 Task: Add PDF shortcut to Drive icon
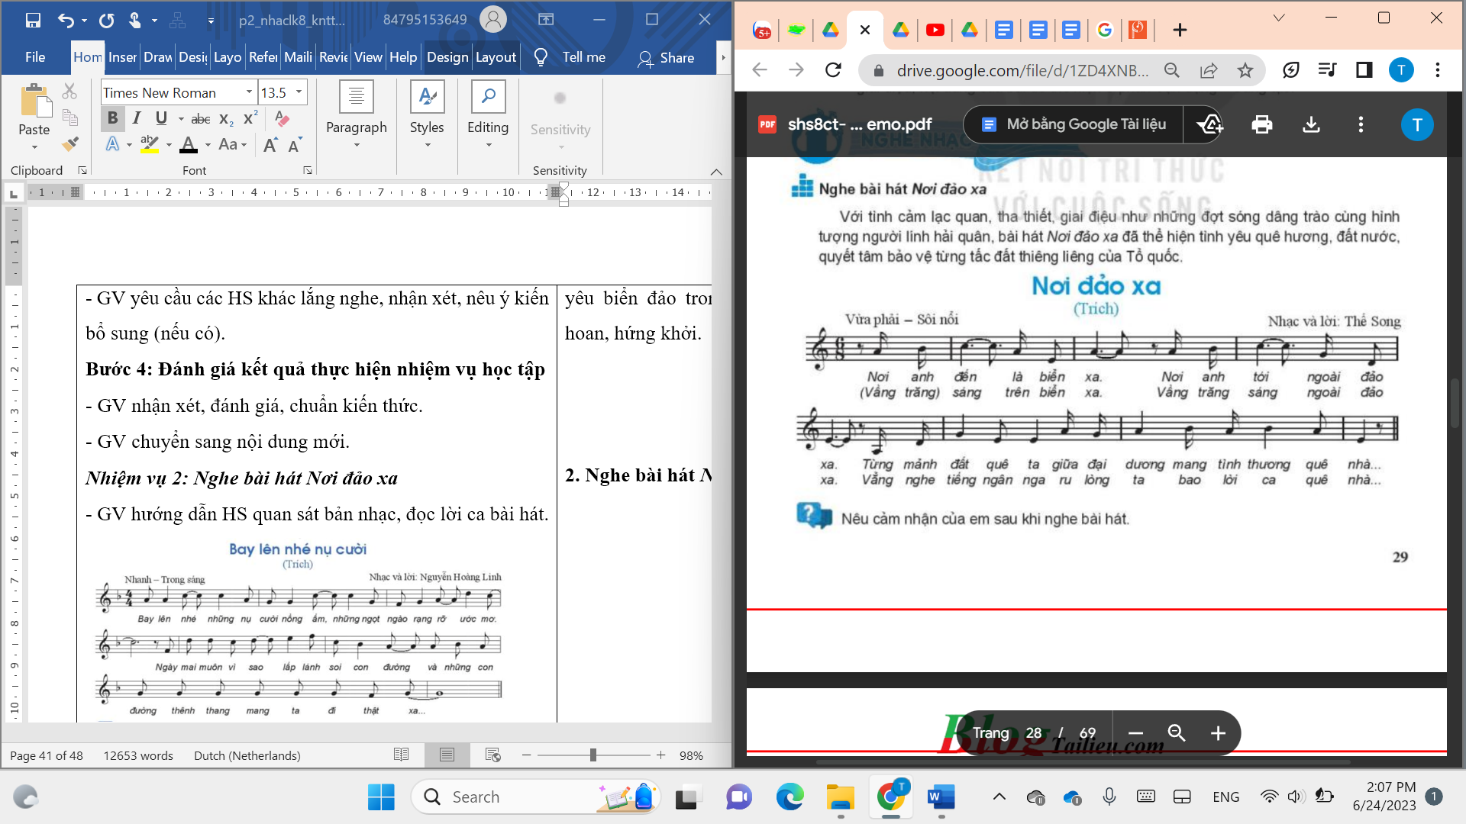[x=1209, y=124]
